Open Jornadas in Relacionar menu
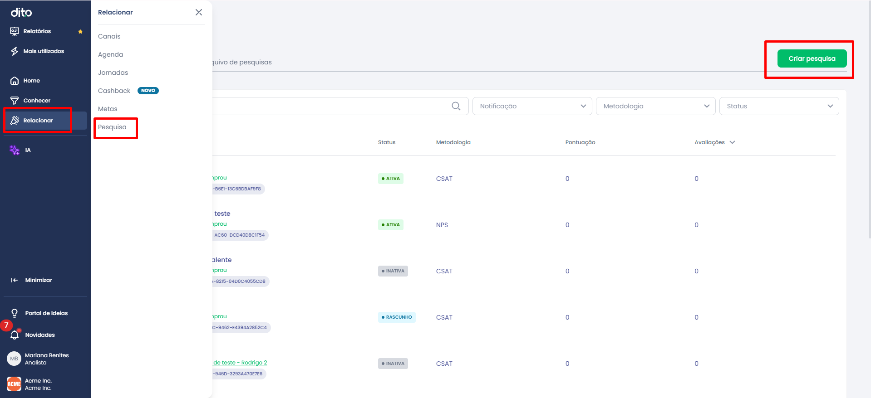The image size is (871, 398). (x=113, y=73)
